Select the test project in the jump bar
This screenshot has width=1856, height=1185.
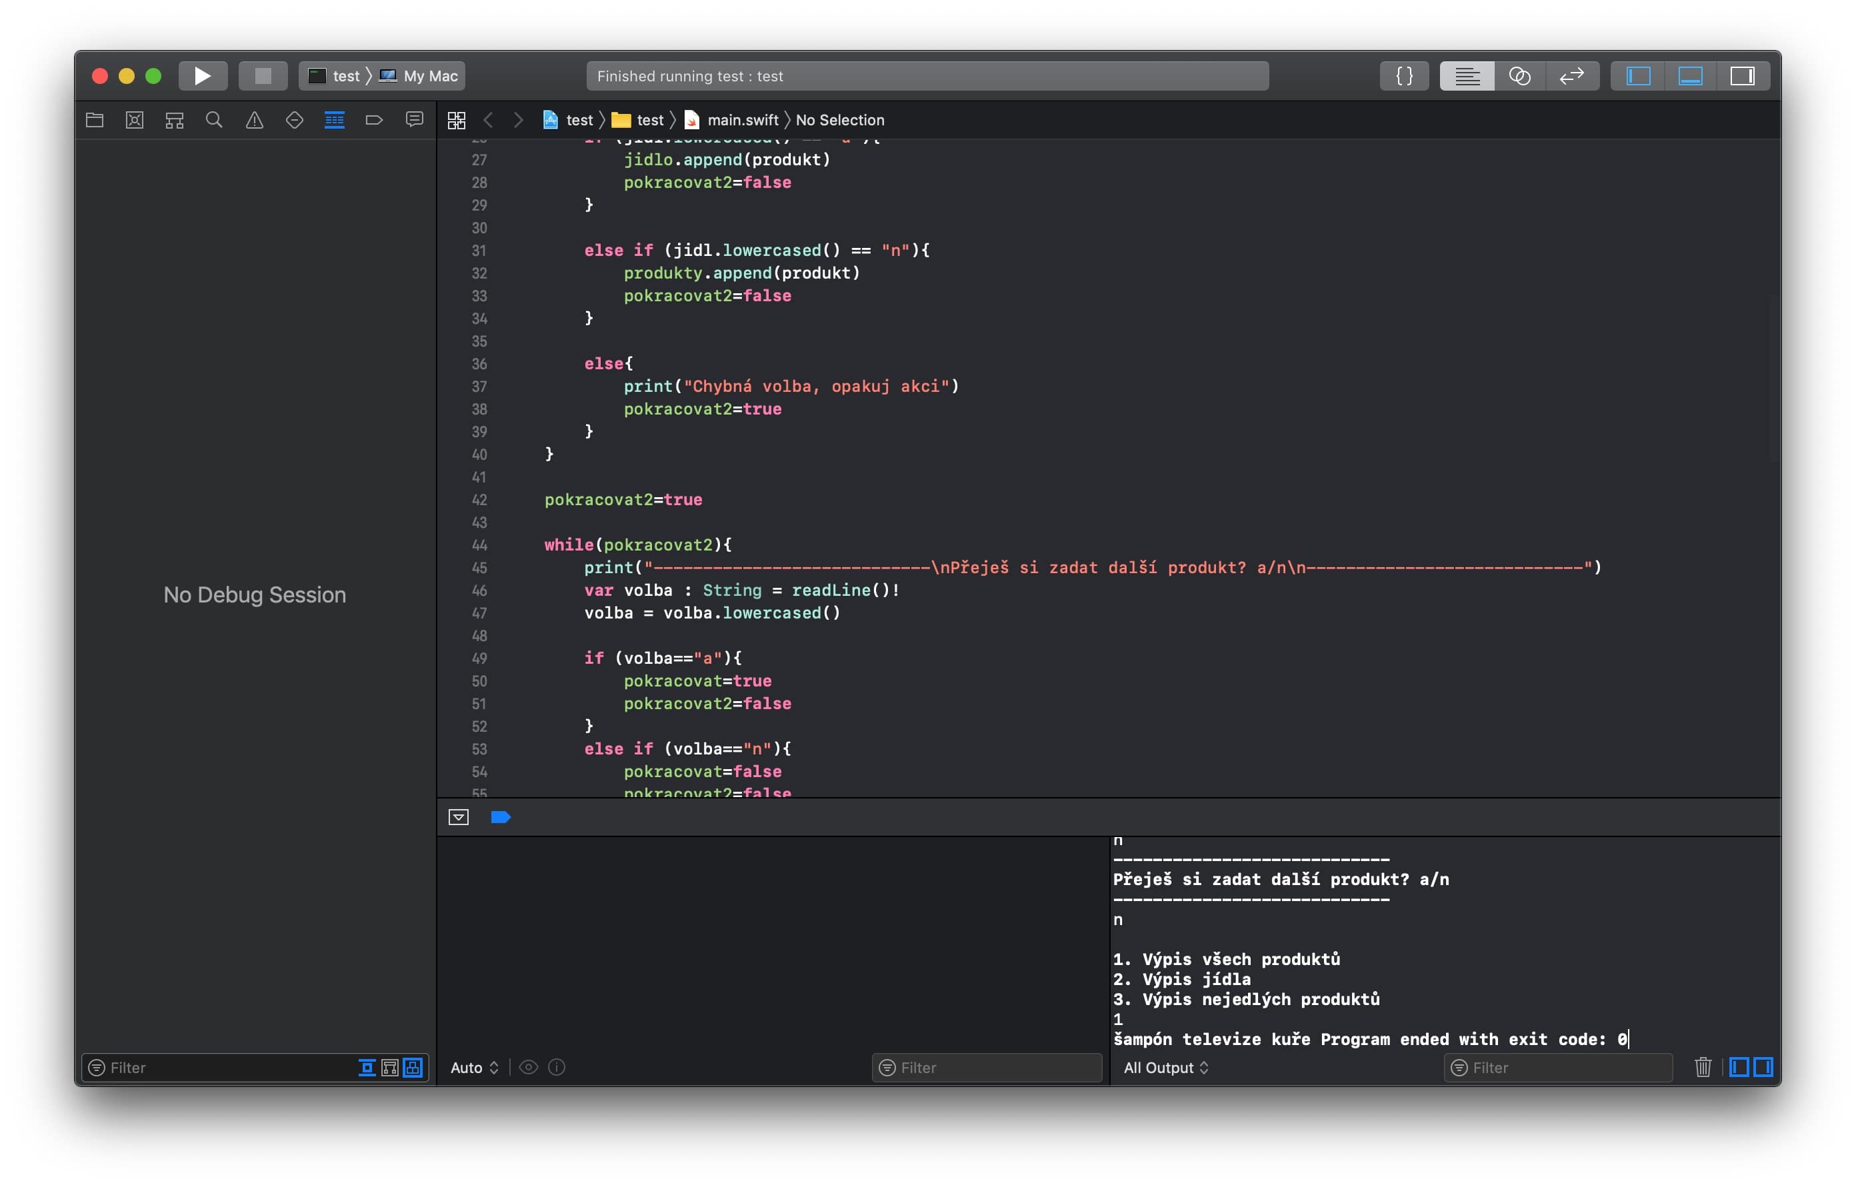click(568, 119)
